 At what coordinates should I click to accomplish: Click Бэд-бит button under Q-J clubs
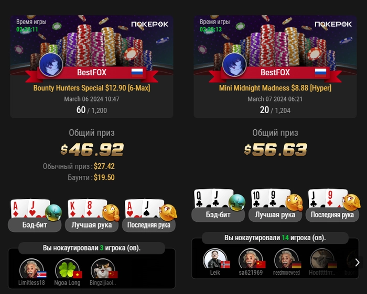(218, 214)
